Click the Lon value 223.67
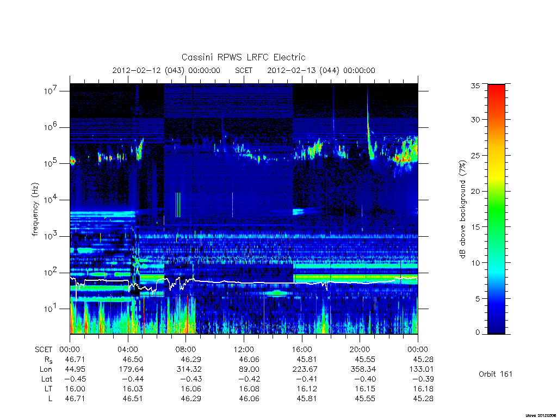This screenshot has height=418, width=557. click(305, 370)
